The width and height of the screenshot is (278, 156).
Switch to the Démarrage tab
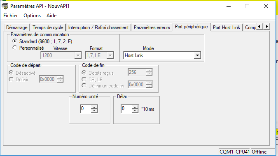point(16,28)
